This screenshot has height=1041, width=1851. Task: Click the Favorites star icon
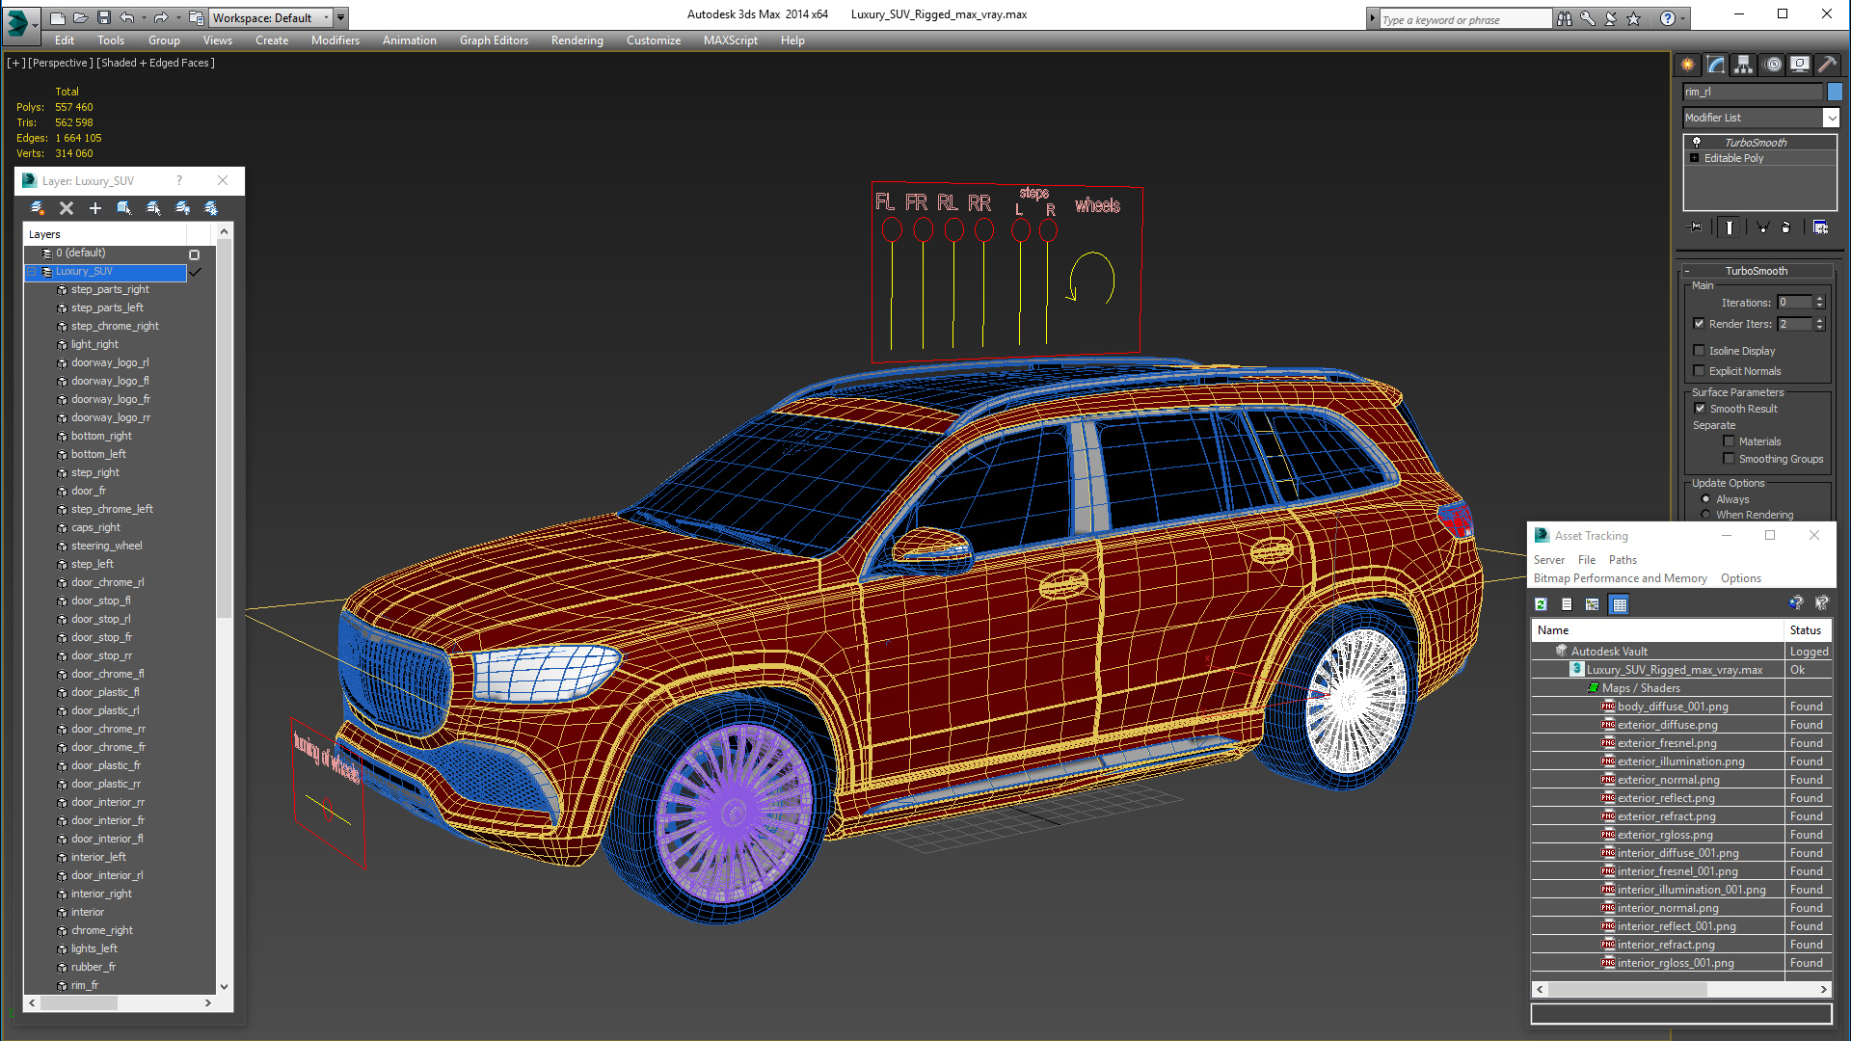coord(1633,18)
